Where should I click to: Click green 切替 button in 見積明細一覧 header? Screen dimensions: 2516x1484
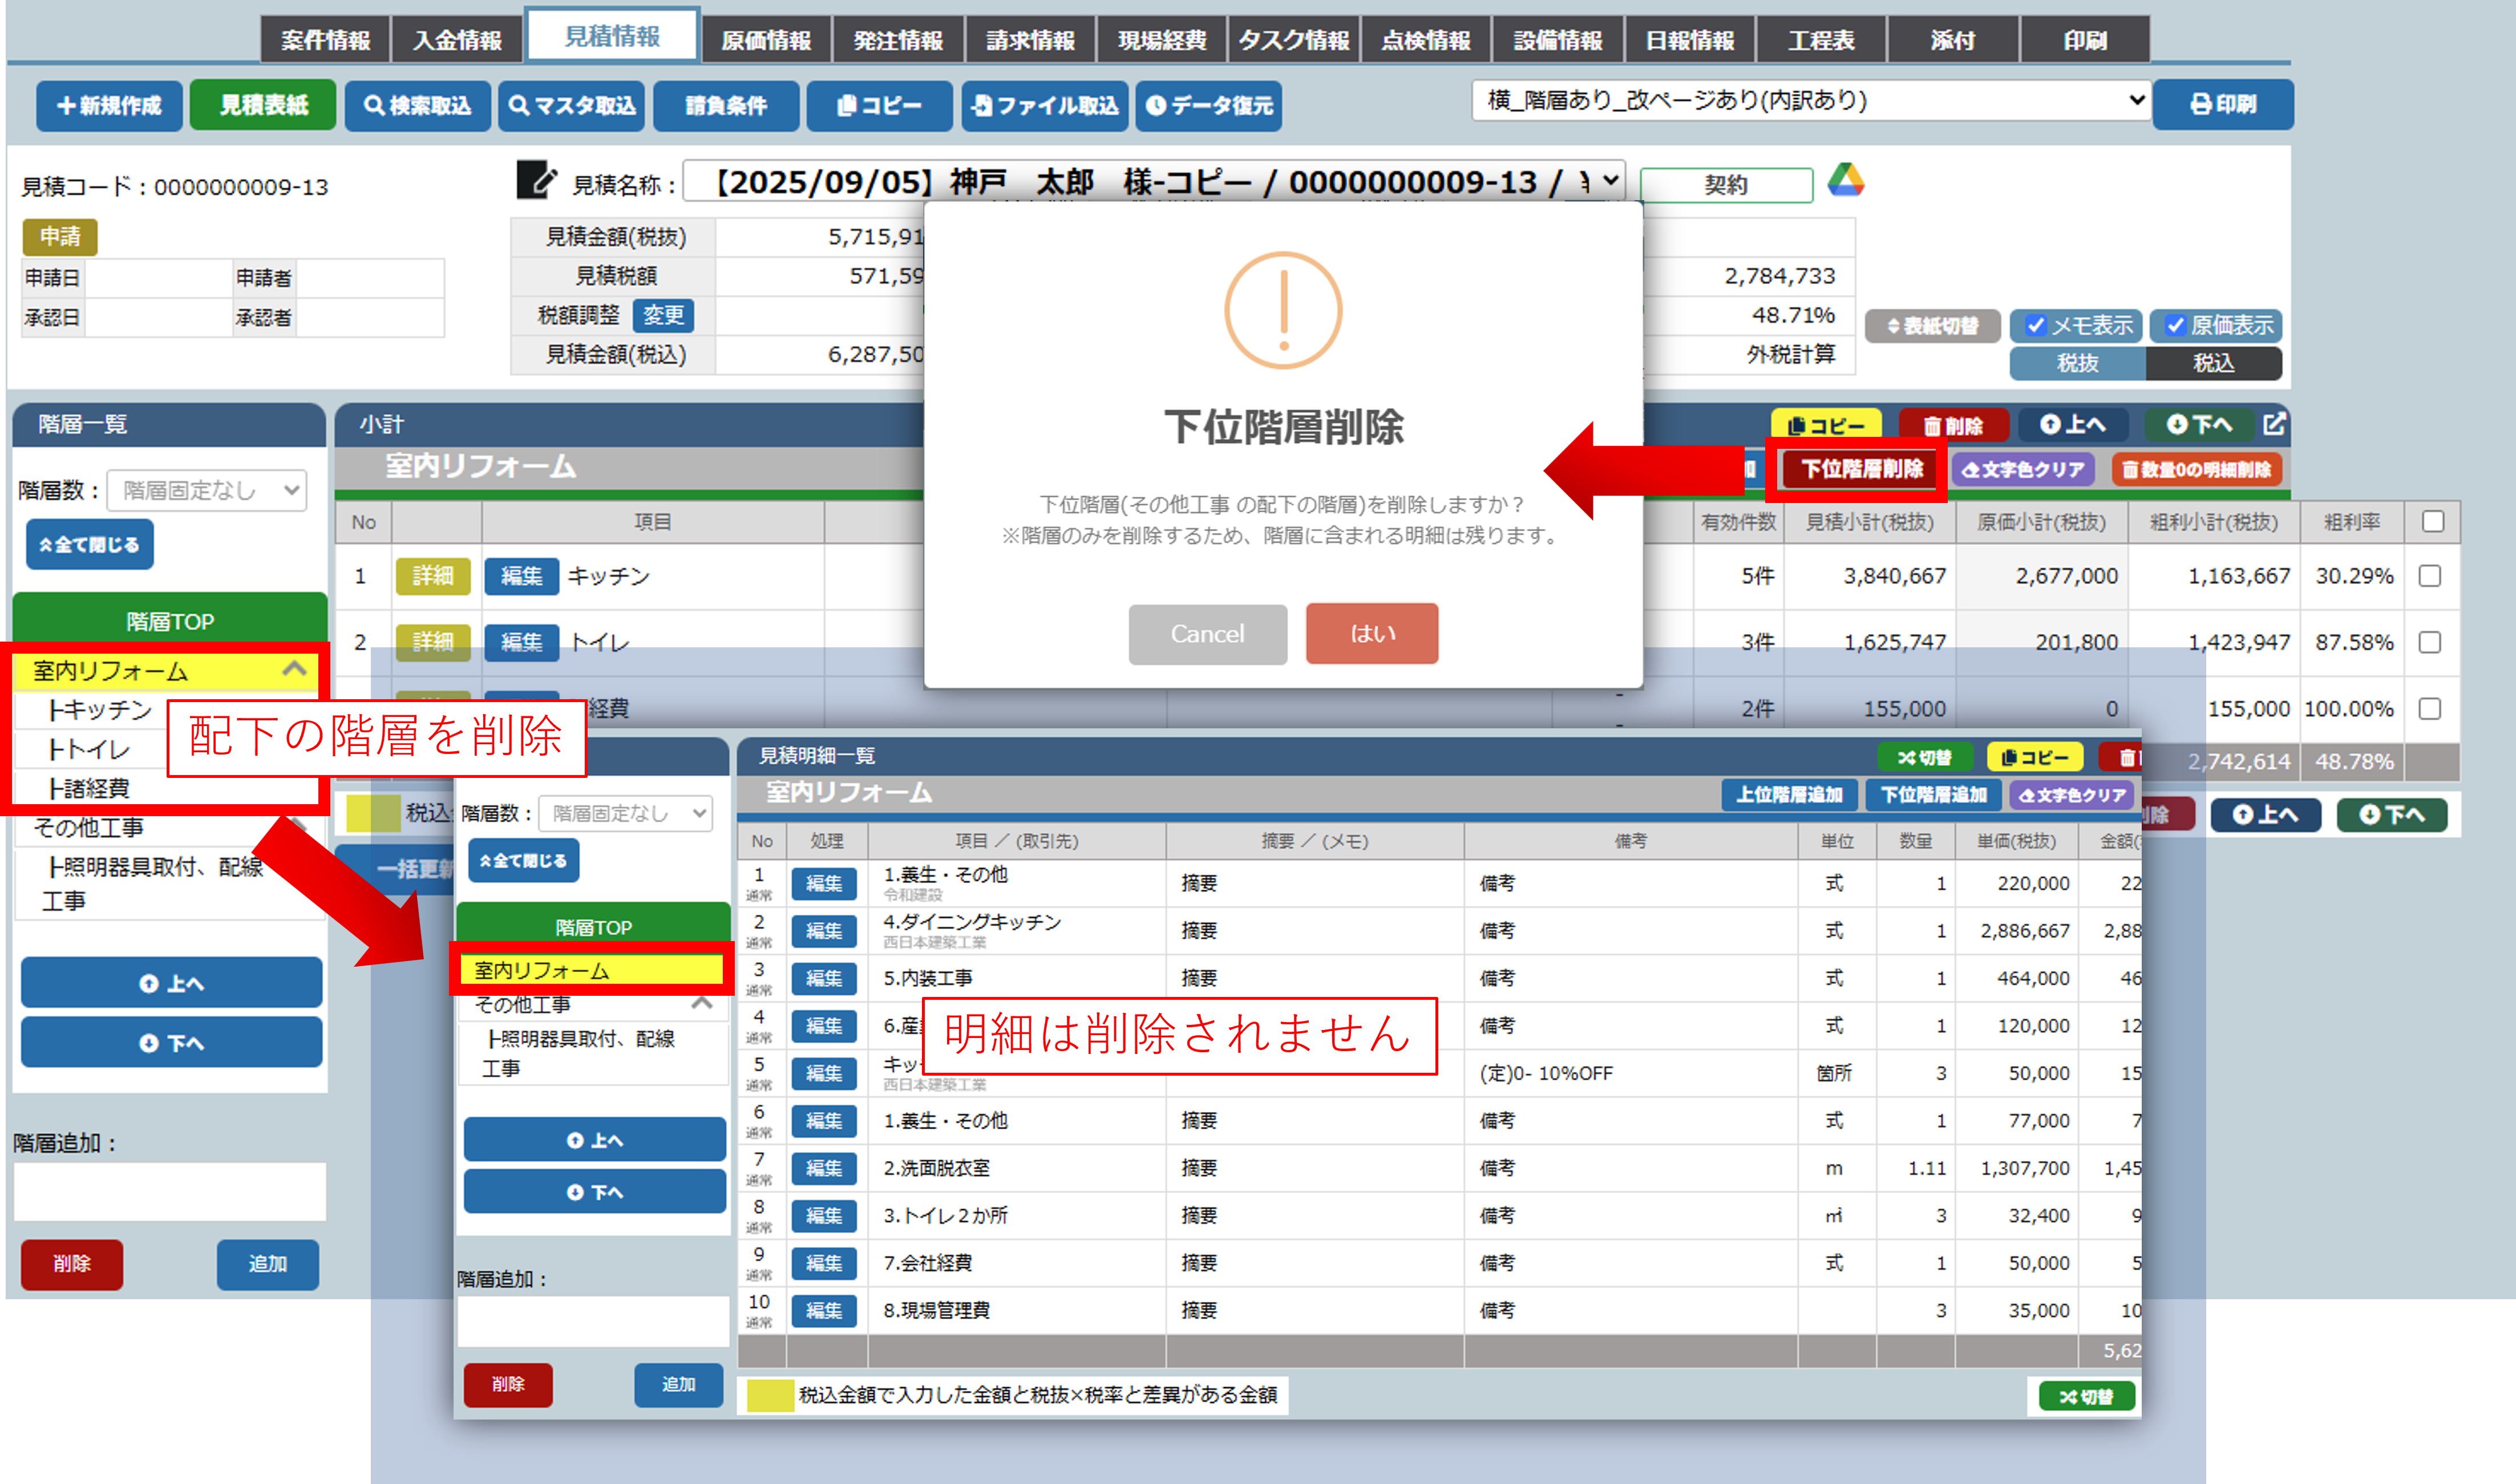click(1925, 757)
